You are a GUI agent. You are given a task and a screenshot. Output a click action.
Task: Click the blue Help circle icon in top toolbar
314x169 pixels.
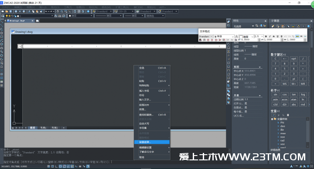coord(88,11)
